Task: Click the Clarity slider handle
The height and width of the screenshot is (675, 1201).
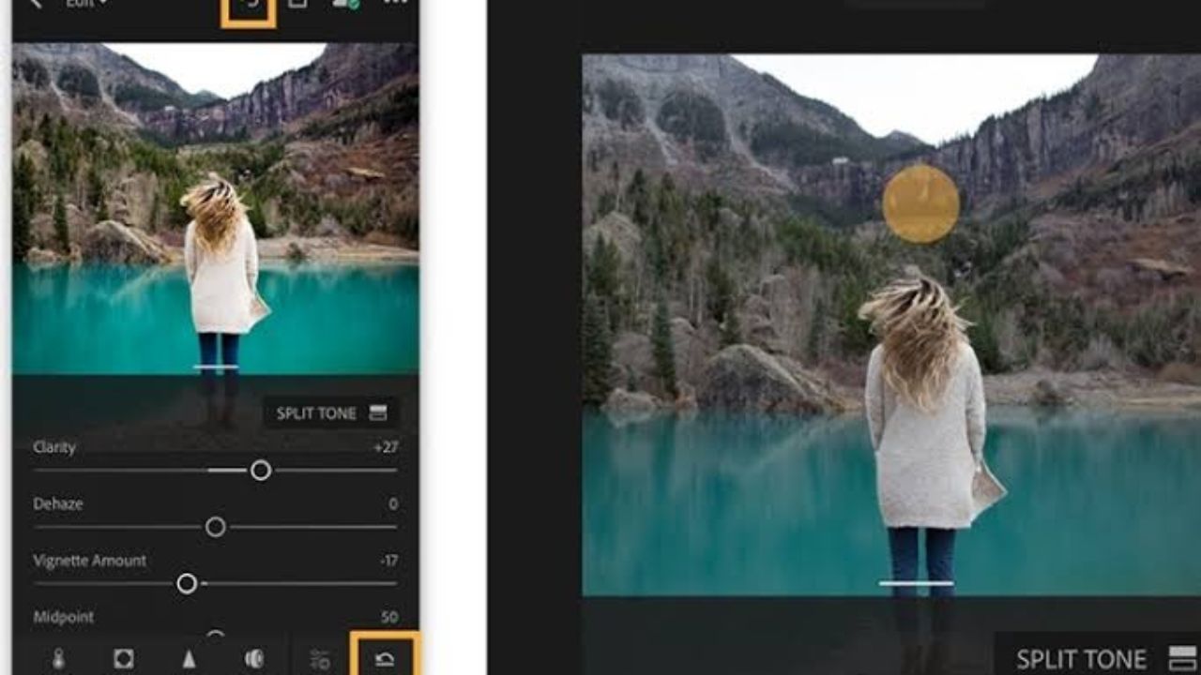Action: [x=261, y=471]
